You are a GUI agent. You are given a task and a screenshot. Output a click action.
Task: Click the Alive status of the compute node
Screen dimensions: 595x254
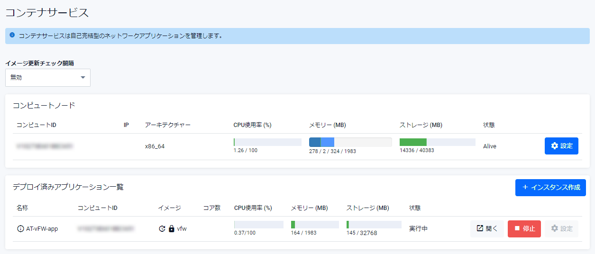490,146
